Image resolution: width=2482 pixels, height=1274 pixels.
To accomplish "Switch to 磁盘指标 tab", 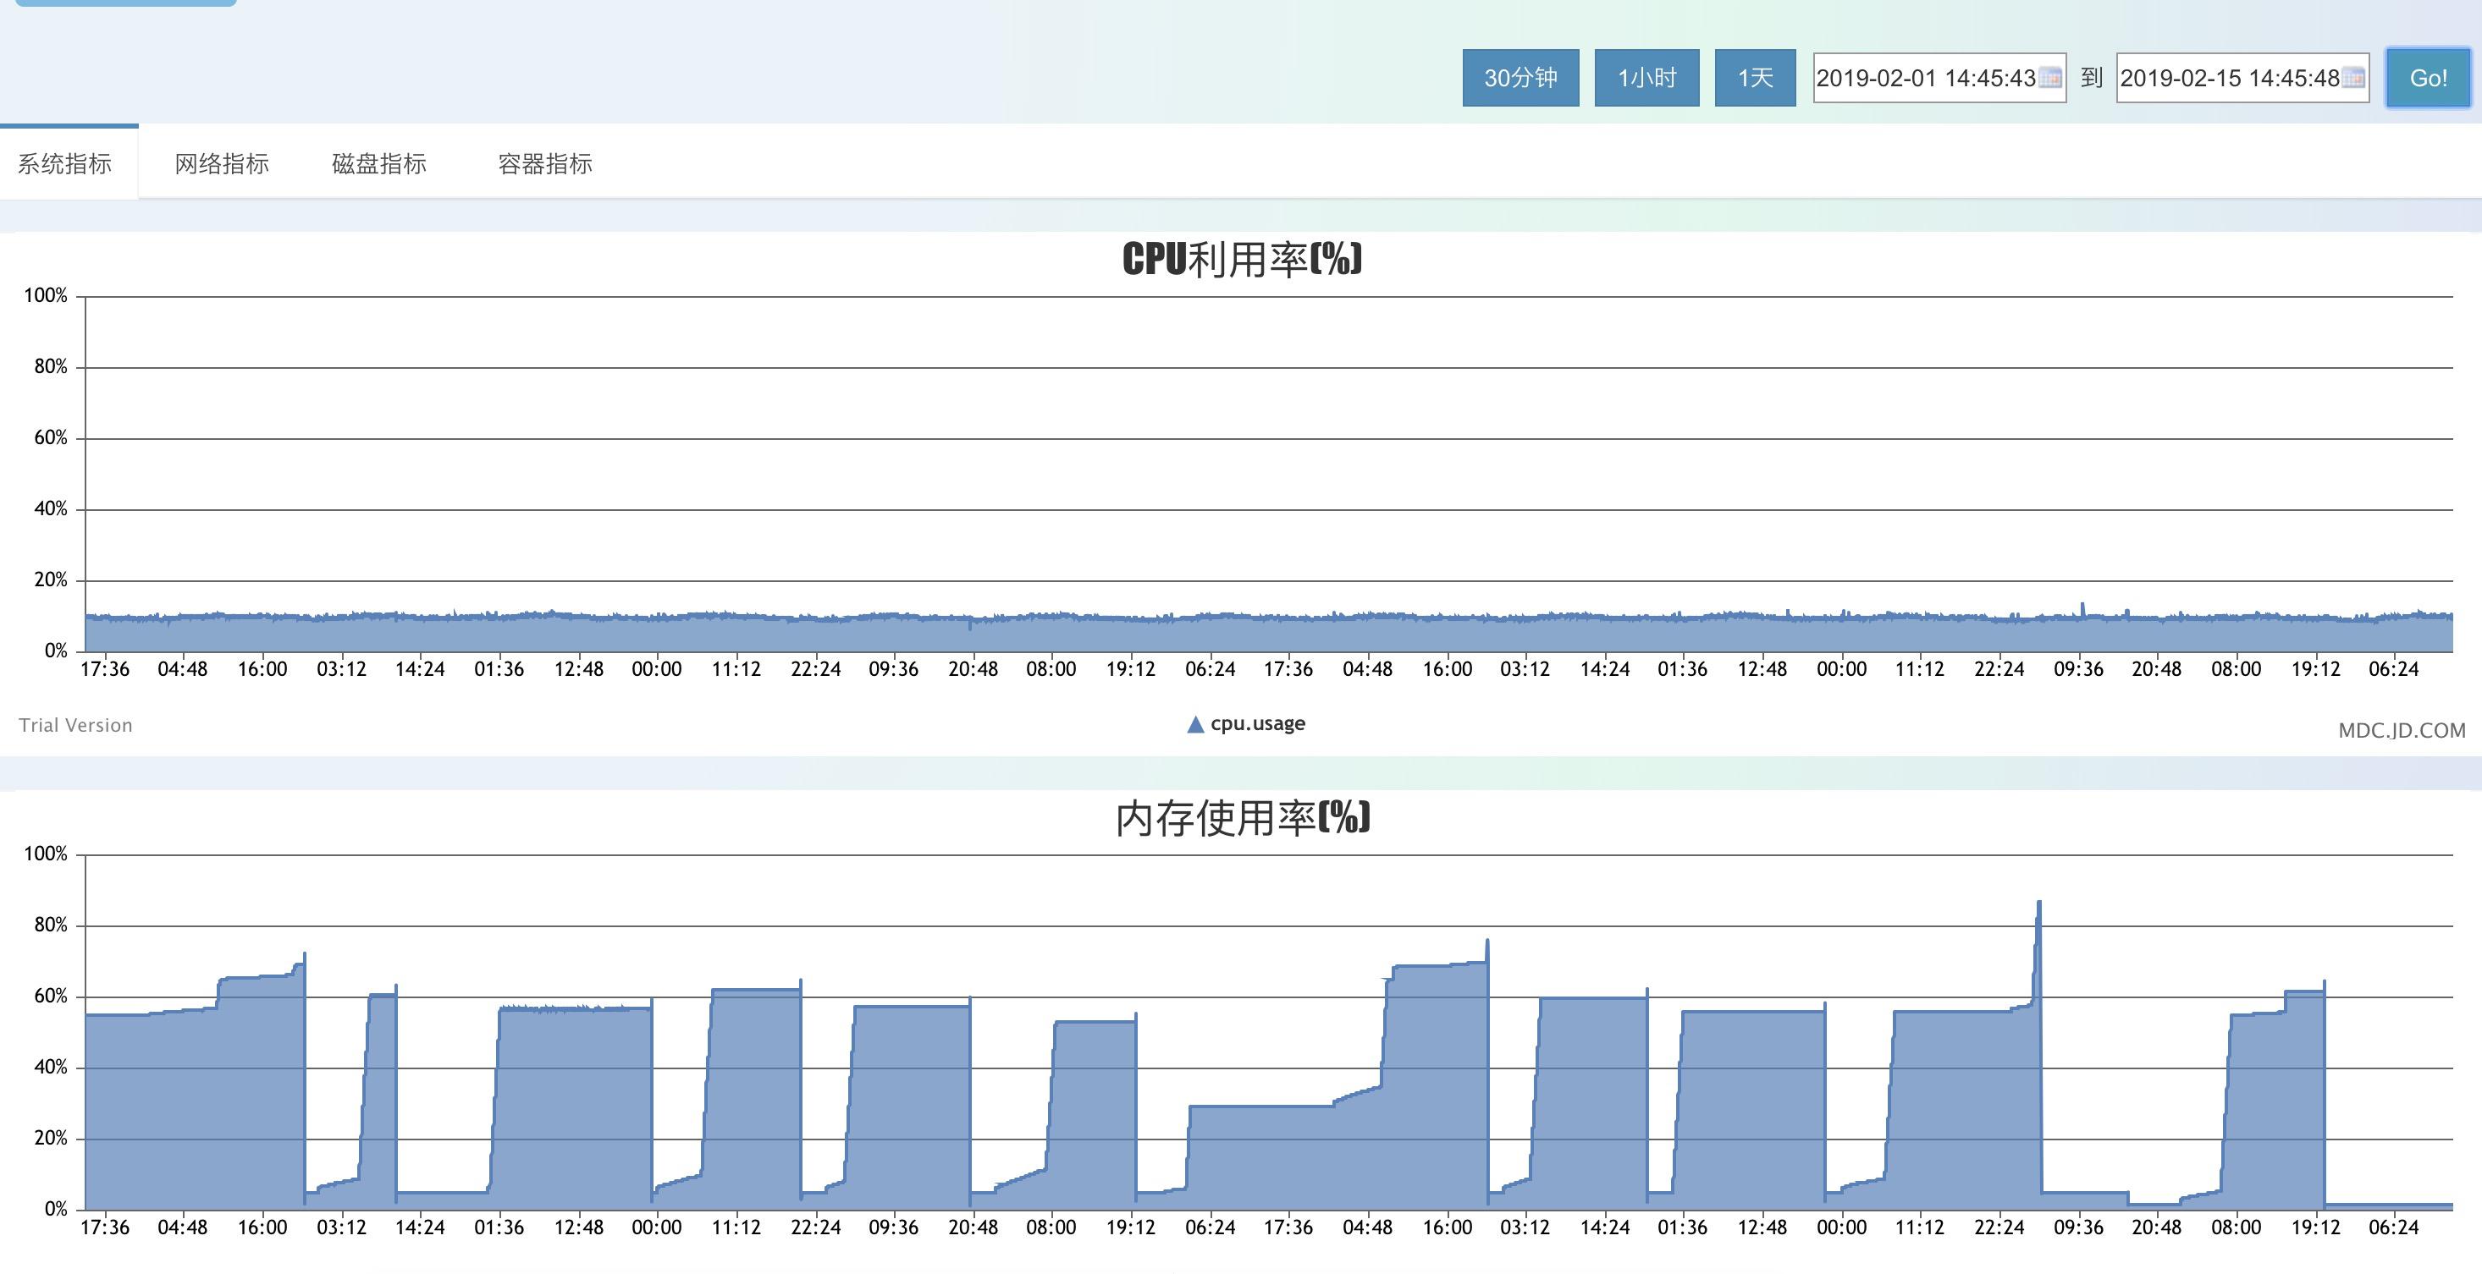I will pyautogui.click(x=378, y=162).
